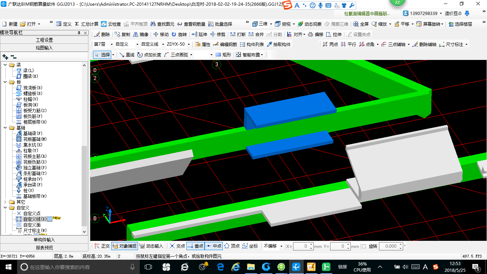Choose the 直线 line drawing tool
This screenshot has width=487, height=274.
point(127,55)
